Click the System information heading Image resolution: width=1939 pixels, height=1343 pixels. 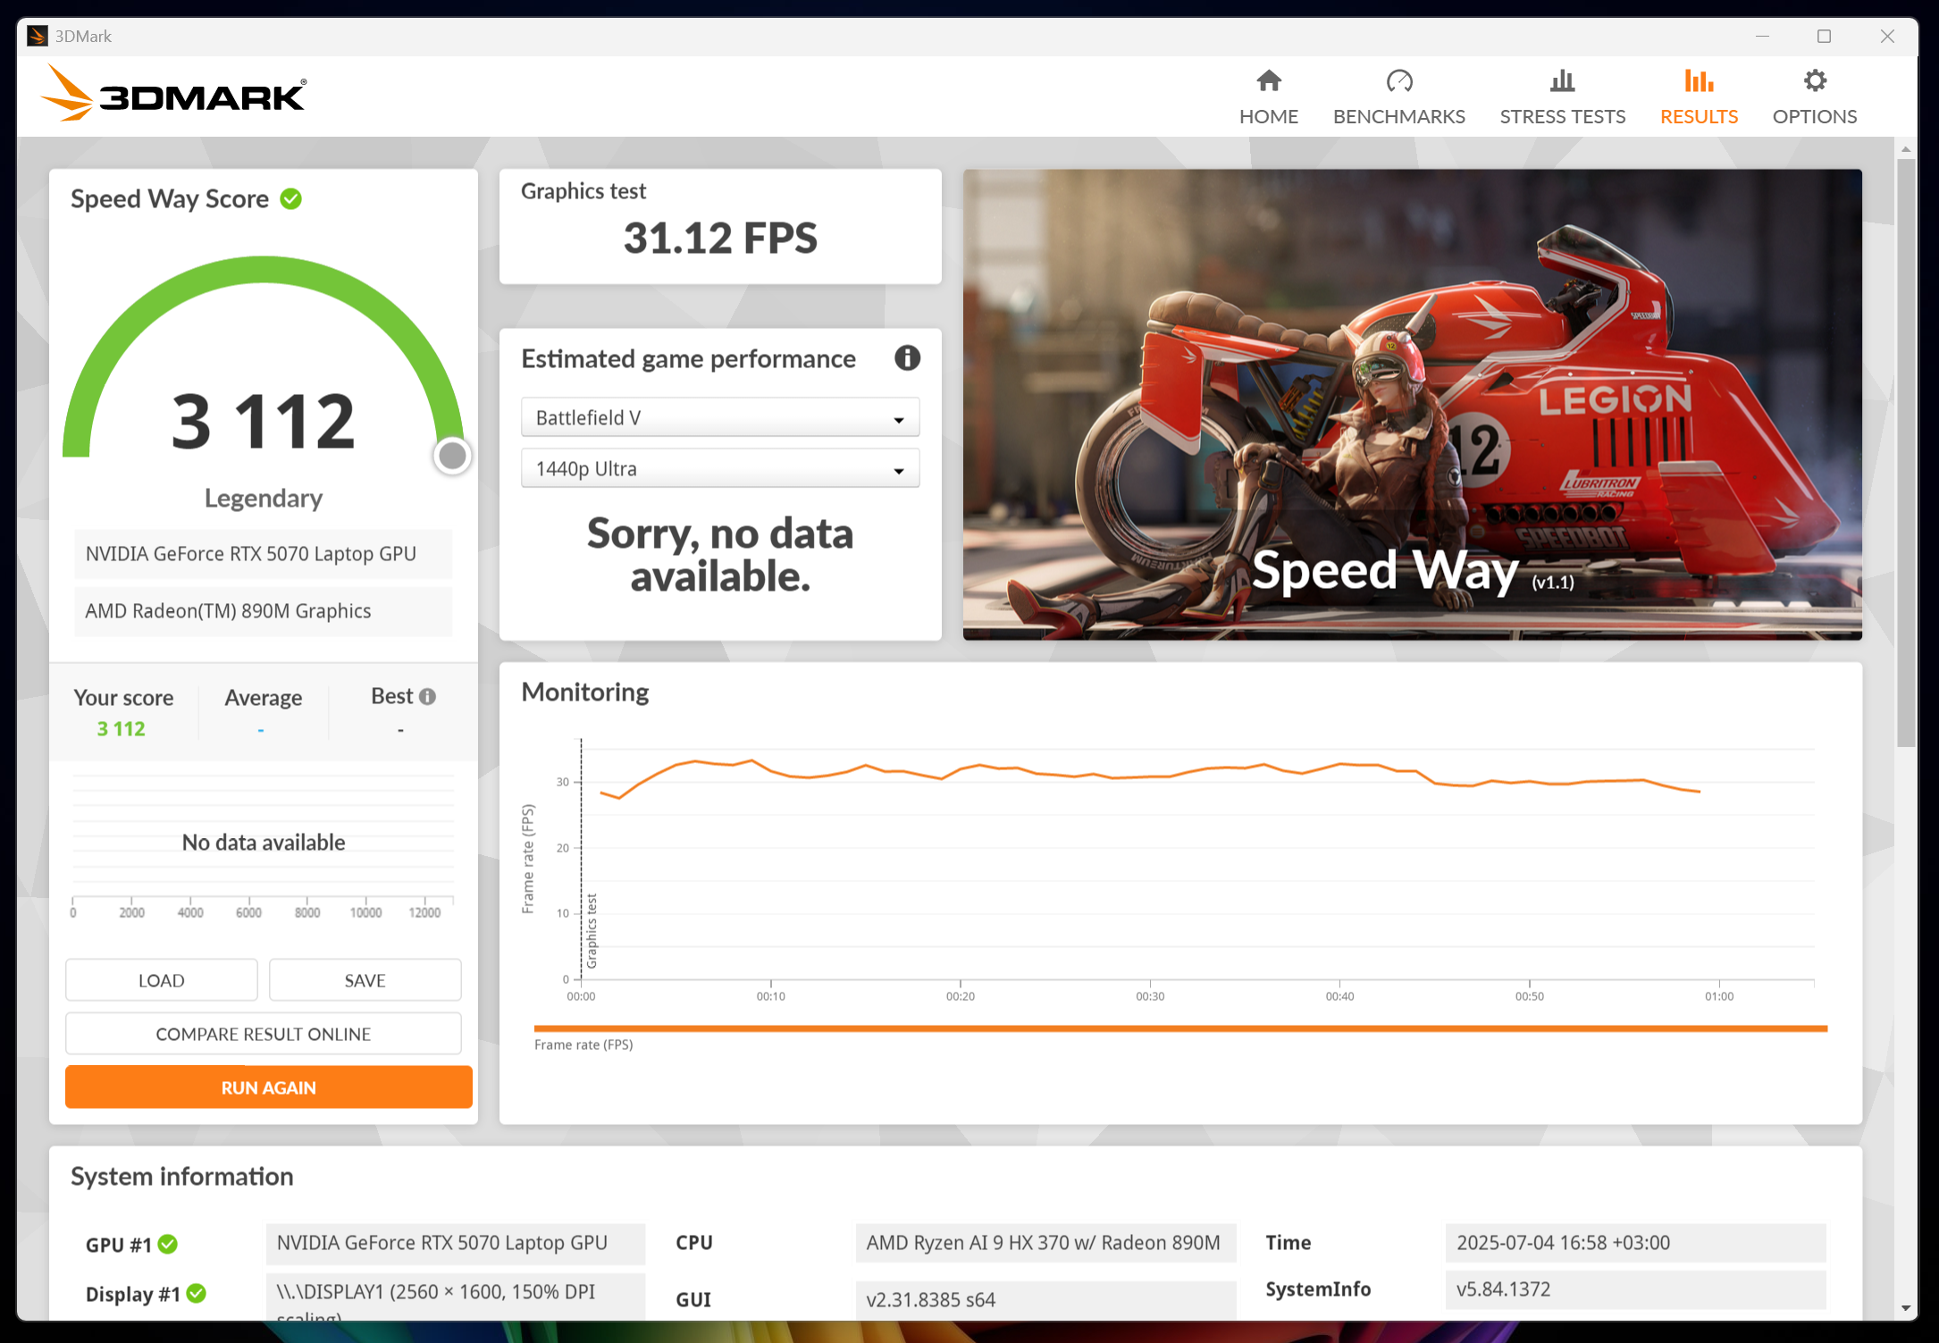(182, 1176)
